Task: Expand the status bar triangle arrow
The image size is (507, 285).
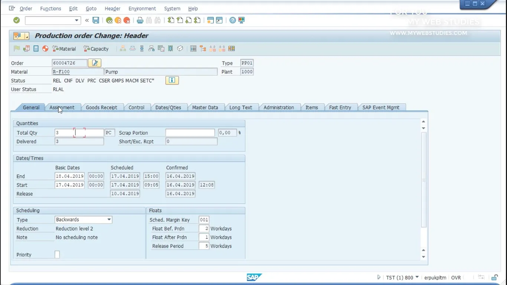Action: click(x=379, y=277)
